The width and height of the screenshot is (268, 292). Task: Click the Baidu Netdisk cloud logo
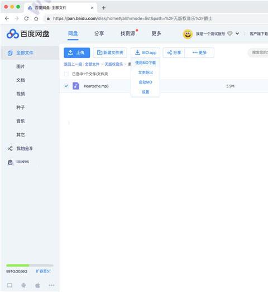pos(13,34)
